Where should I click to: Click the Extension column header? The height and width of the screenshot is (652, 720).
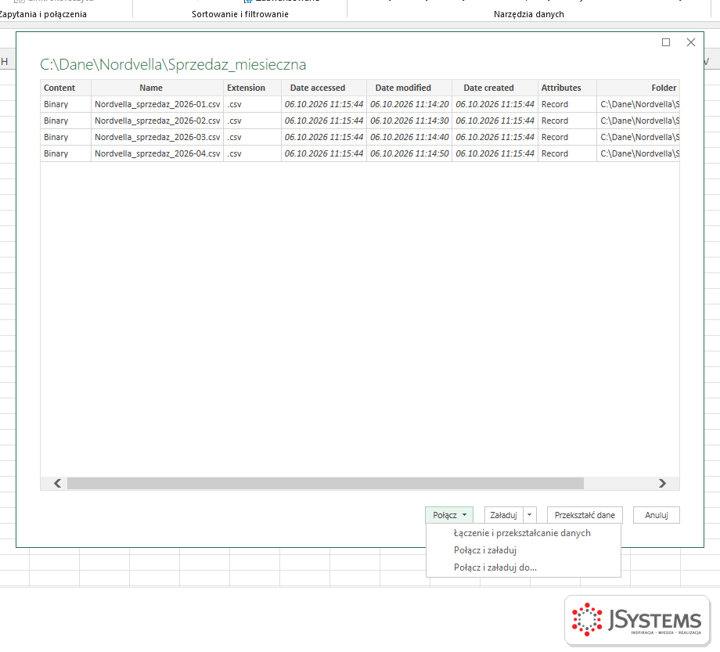coord(252,88)
